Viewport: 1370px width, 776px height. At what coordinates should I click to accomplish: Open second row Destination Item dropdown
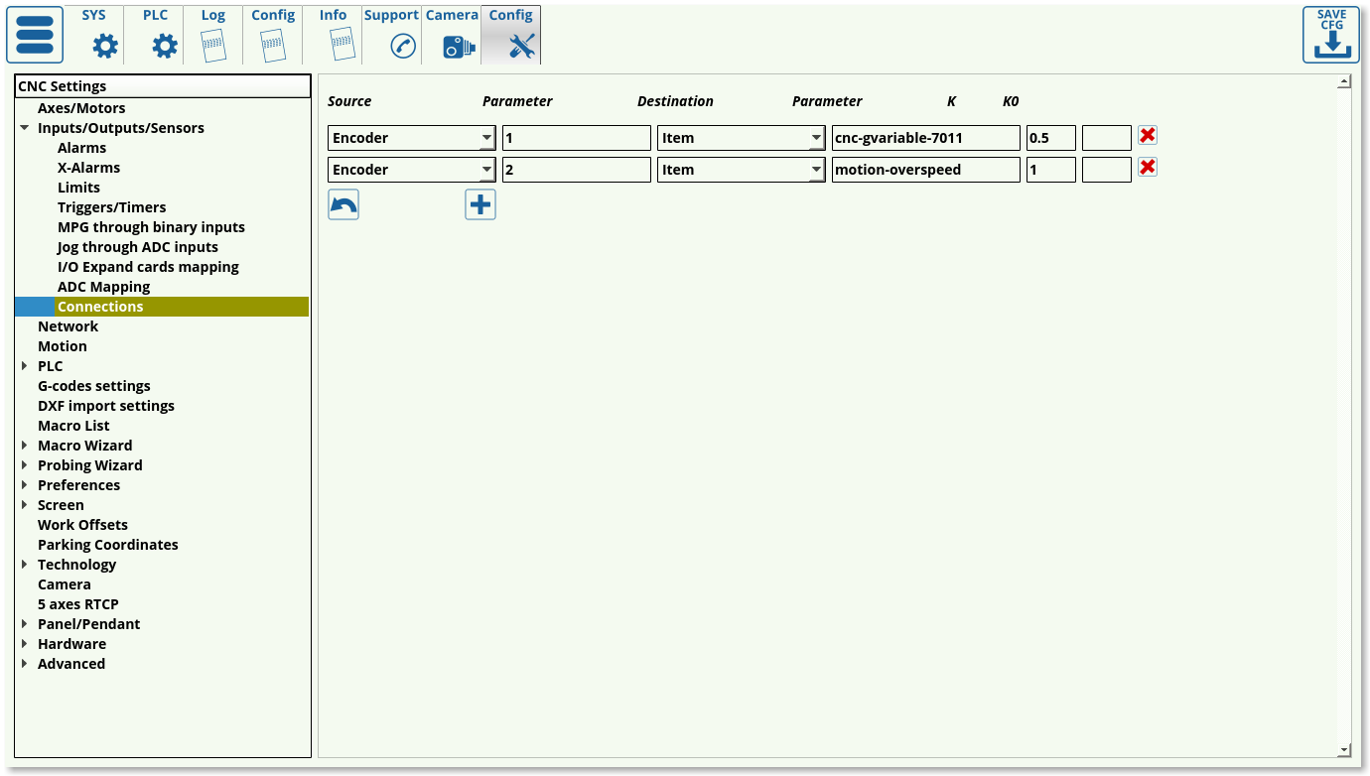point(815,170)
